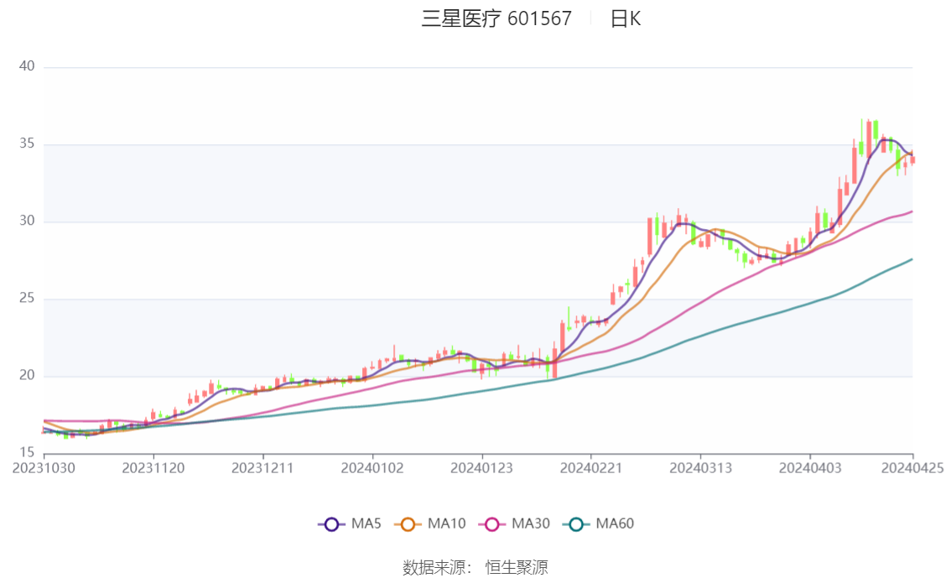Click the y-axis value 20
This screenshot has height=578, width=951.
coord(27,376)
